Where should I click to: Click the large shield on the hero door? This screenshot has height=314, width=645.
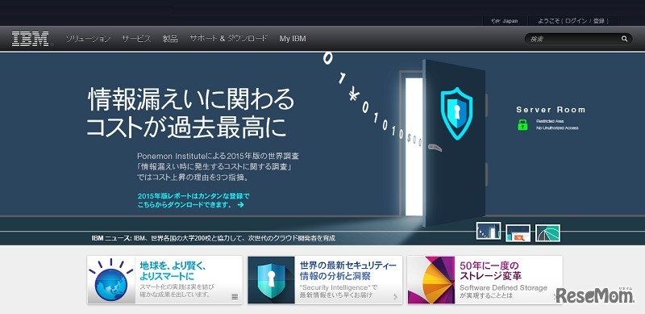[x=456, y=113]
